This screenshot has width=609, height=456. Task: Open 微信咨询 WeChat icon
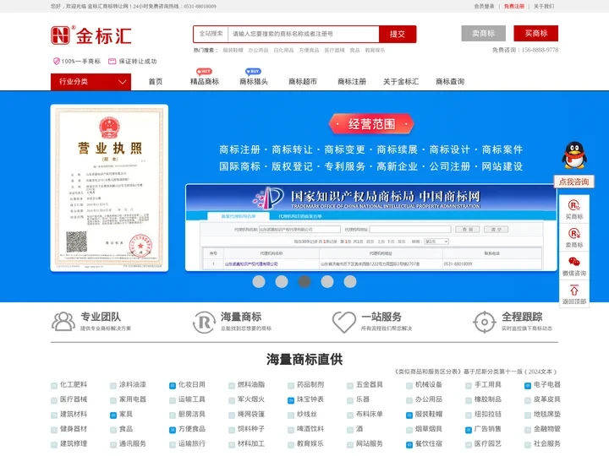[574, 262]
